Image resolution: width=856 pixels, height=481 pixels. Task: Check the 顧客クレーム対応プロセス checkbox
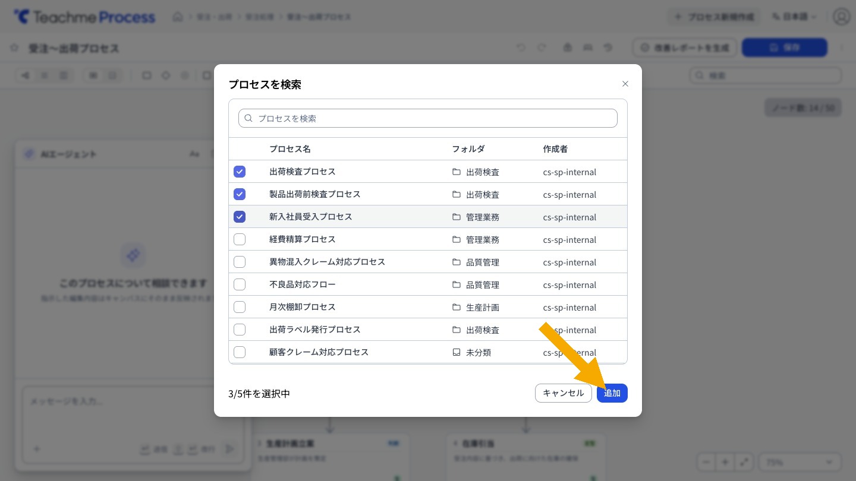(x=240, y=352)
